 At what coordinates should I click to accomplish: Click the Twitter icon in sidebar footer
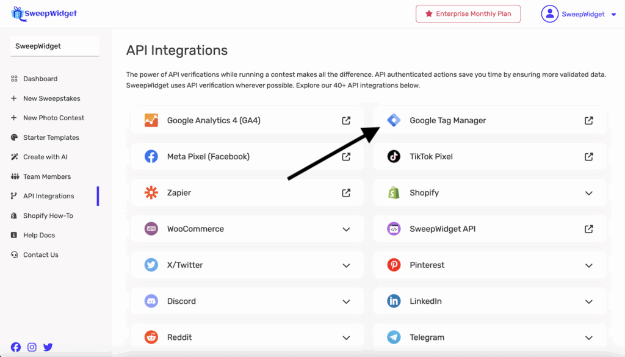tap(48, 347)
